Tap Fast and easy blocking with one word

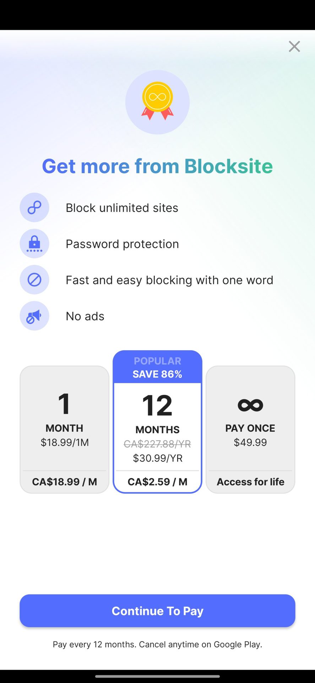(x=169, y=280)
